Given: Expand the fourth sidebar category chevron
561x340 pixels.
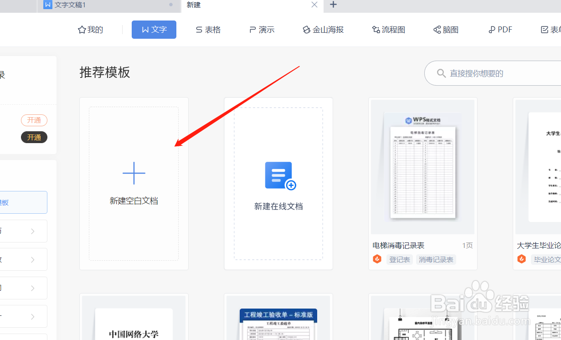Looking at the screenshot, I should coord(33,316).
